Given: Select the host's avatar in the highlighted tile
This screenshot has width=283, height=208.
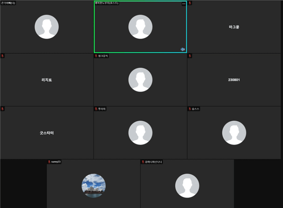Looking at the screenshot, I should pyautogui.click(x=140, y=27).
